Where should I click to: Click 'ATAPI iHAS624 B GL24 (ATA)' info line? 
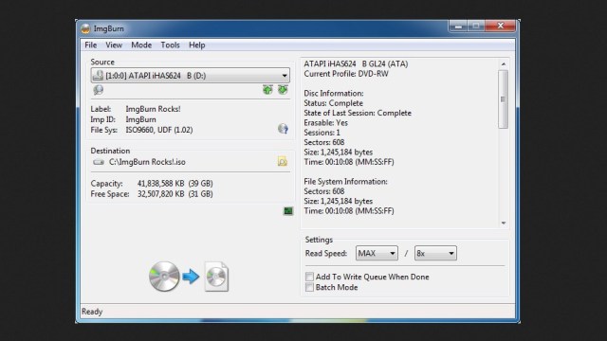(x=356, y=64)
